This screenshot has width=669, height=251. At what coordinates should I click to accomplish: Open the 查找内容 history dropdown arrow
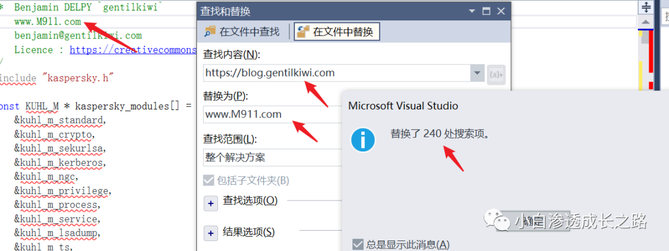click(x=476, y=74)
